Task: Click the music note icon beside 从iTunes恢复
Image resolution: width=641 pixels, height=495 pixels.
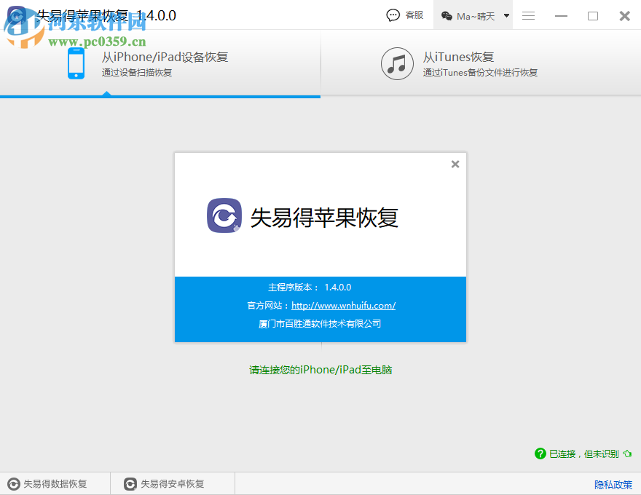Action: pos(397,64)
